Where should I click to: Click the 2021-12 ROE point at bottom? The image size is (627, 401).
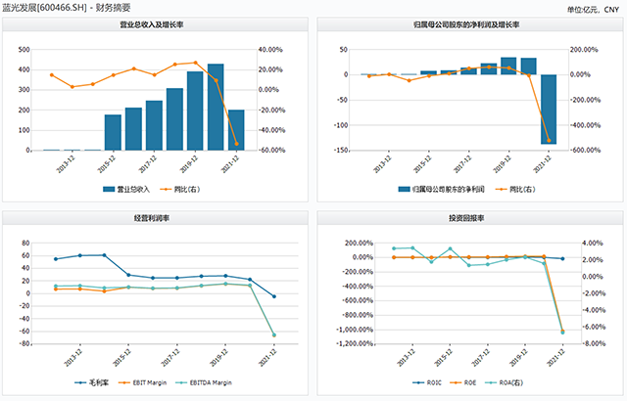562,331
